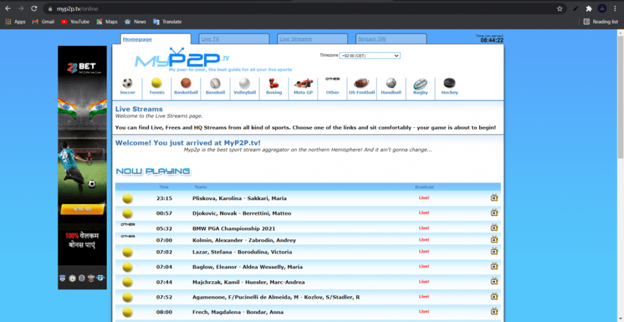Open the Rugby ball category icon

420,83
